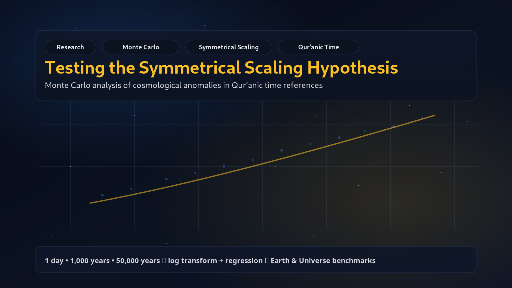This screenshot has height=288, width=512.
Task: Click the Research tag pill
Action: tap(70, 47)
